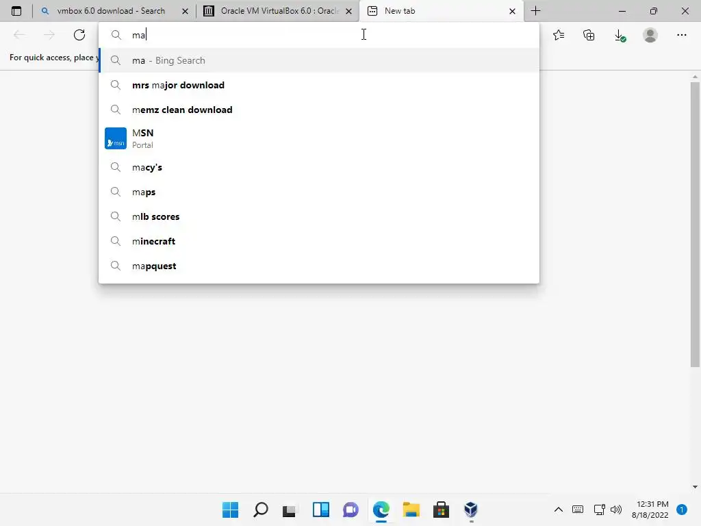
Task: Open the profile avatar
Action: [650, 35]
